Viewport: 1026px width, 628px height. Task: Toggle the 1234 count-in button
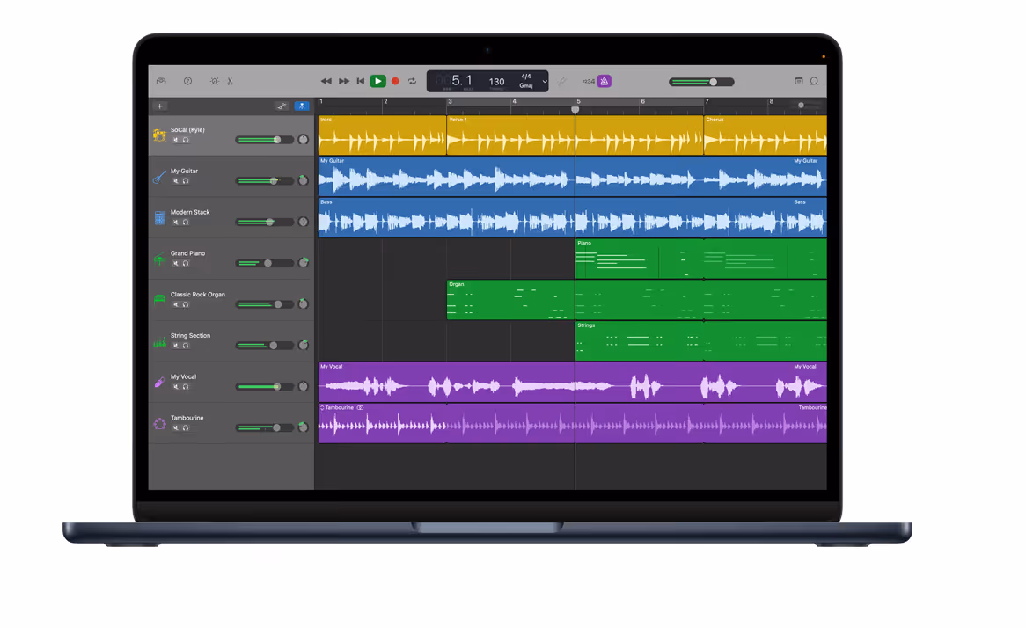589,81
